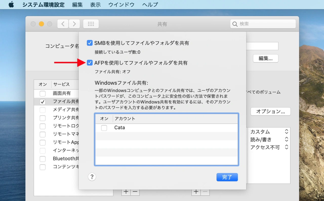
Task: Add shared folder with plus button
Action: point(126,192)
